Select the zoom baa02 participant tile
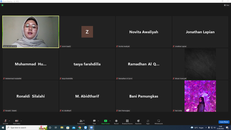Screen dimensions: 231x130 tap(87, 32)
